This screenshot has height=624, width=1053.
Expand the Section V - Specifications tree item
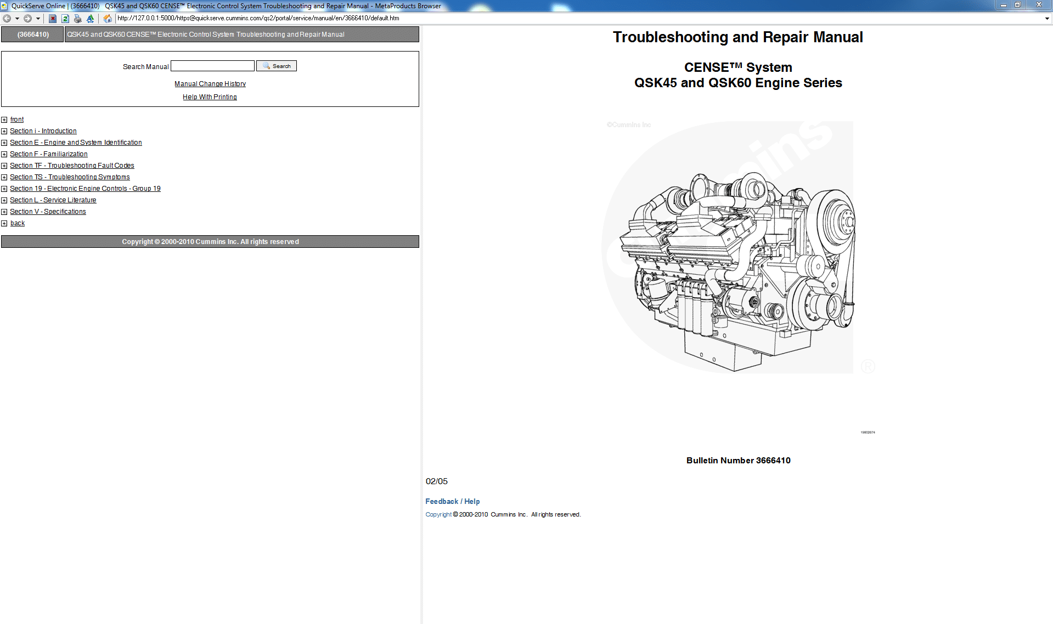click(4, 211)
